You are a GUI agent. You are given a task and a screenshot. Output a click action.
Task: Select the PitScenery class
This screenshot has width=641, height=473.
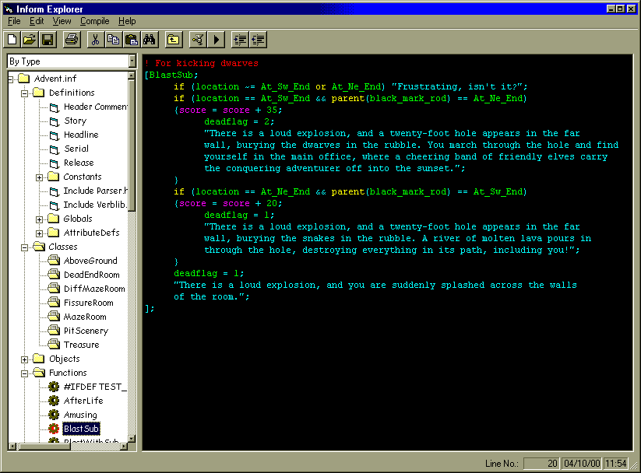(86, 331)
